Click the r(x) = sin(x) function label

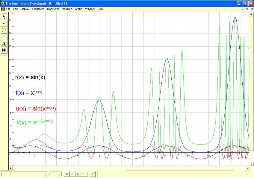click(x=30, y=77)
